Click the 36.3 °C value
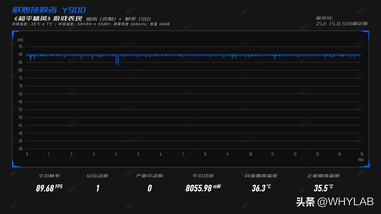 click(261, 188)
